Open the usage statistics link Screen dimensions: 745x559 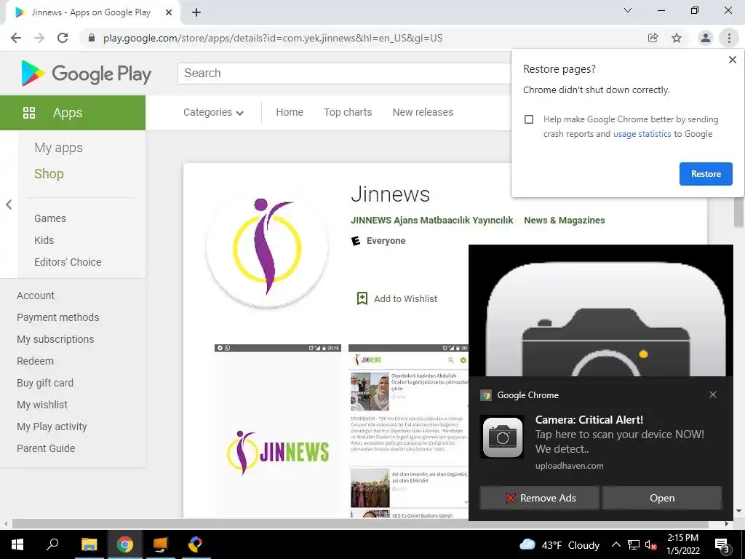pos(642,134)
